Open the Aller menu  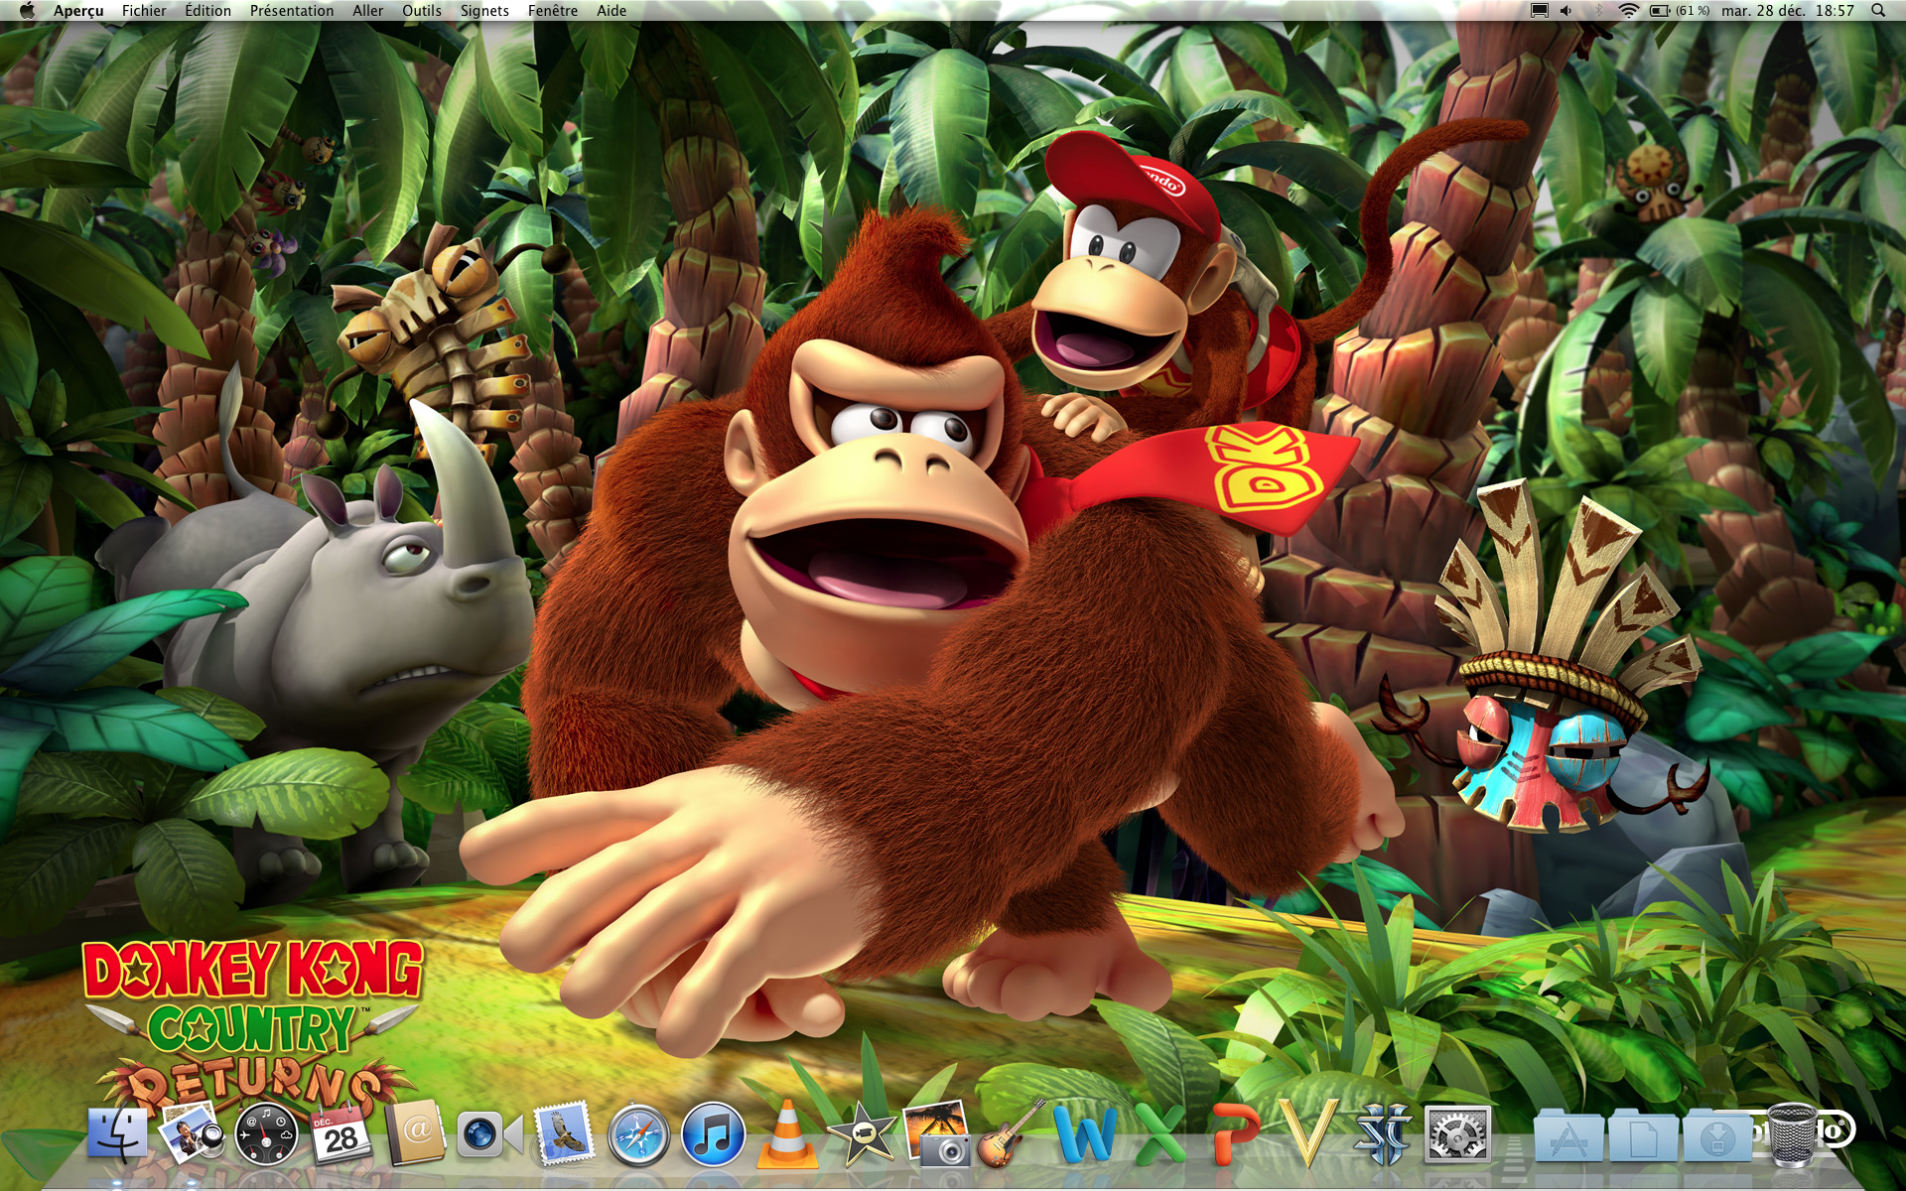coord(367,11)
